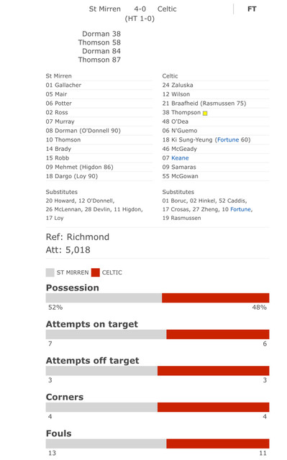This screenshot has width=287, height=460.
Task: Select the Thomson 87 goal entry
Action: 99,60
